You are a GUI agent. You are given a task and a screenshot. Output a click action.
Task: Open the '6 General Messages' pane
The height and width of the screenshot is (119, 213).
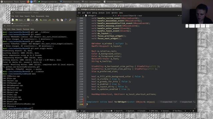point(166,111)
